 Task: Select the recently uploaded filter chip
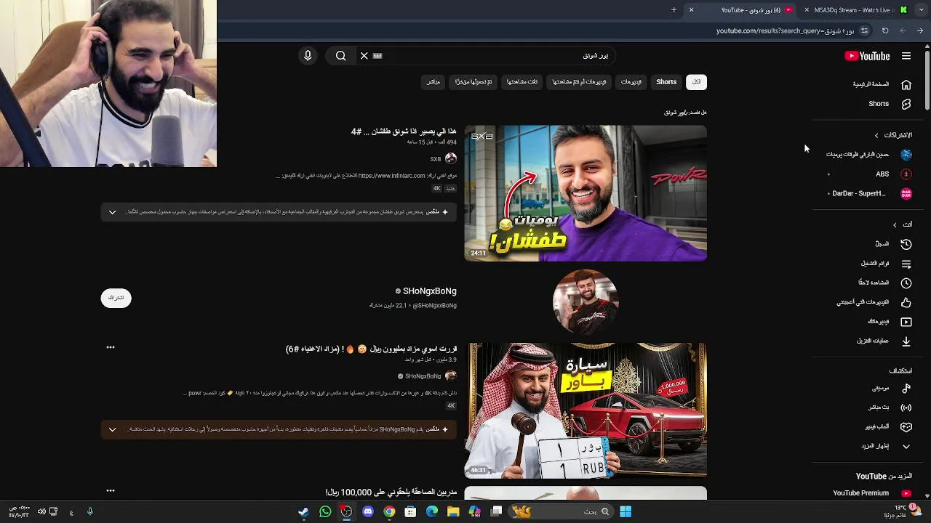pyautogui.click(x=474, y=82)
